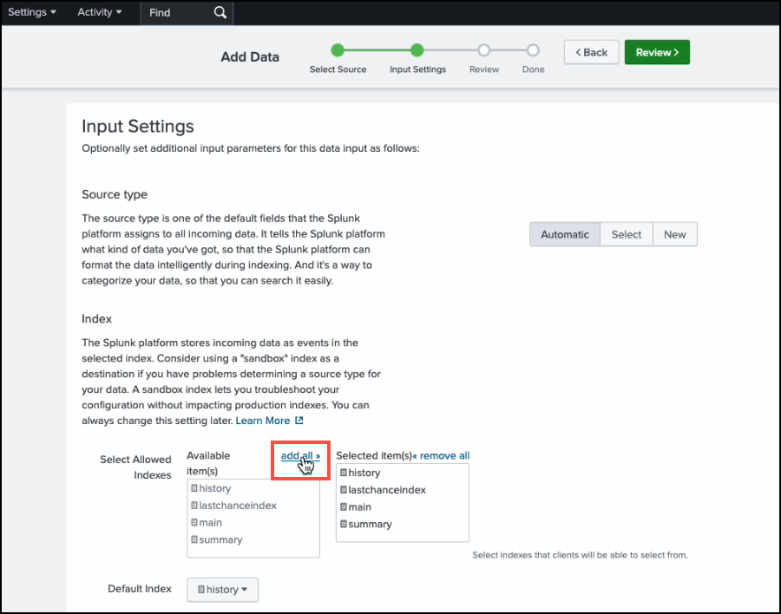Switch source type to New
The width and height of the screenshot is (781, 614).
coord(674,234)
